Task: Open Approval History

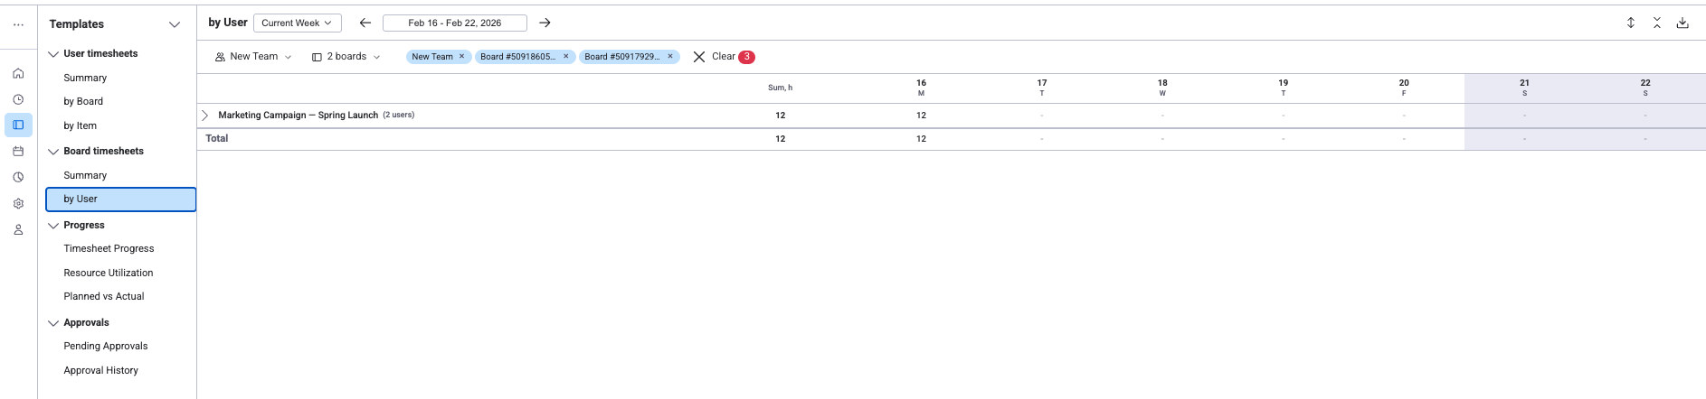Action: [101, 370]
